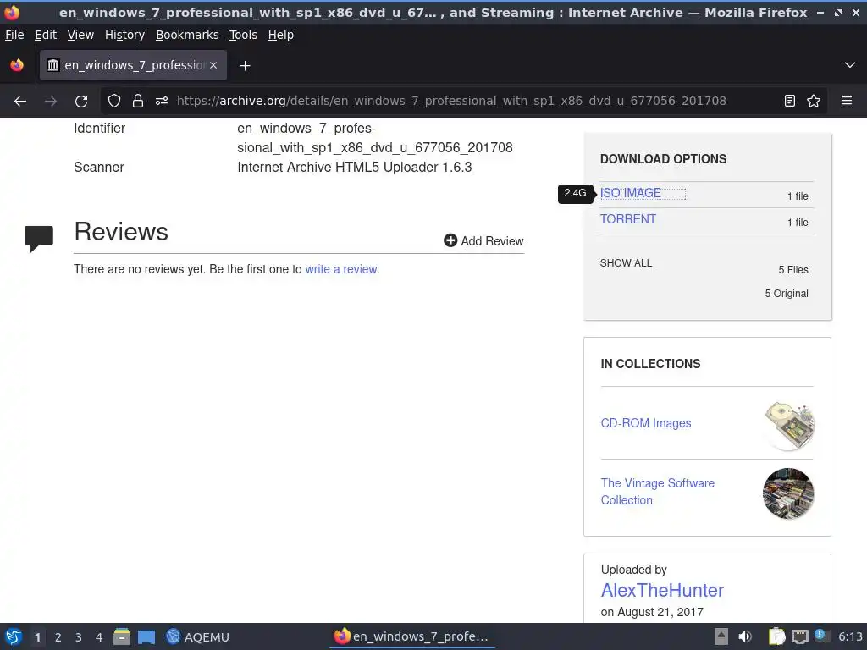
Task: Switch to workspace 2
Action: tap(58, 637)
